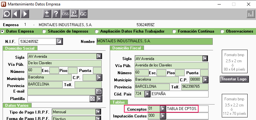
Task: Click the Datos Varios section header
Action: click(17, 105)
